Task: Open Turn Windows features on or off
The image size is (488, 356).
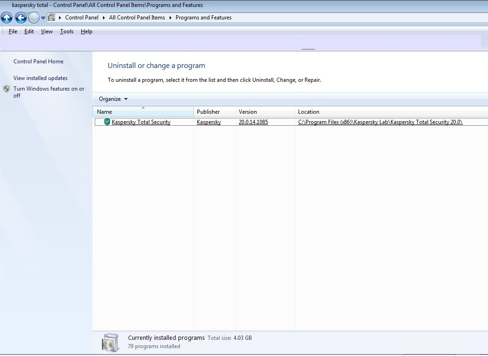Action: point(49,92)
